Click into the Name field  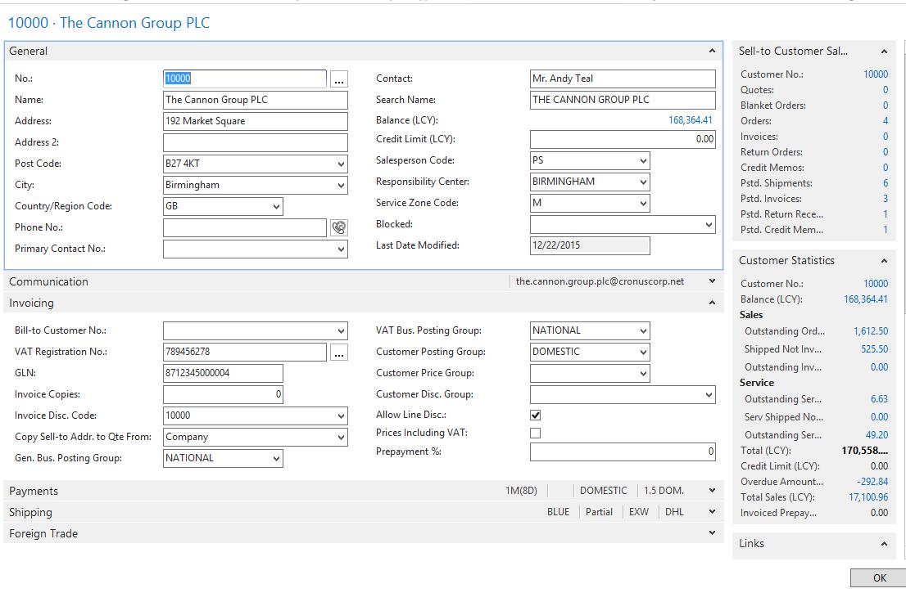(256, 100)
